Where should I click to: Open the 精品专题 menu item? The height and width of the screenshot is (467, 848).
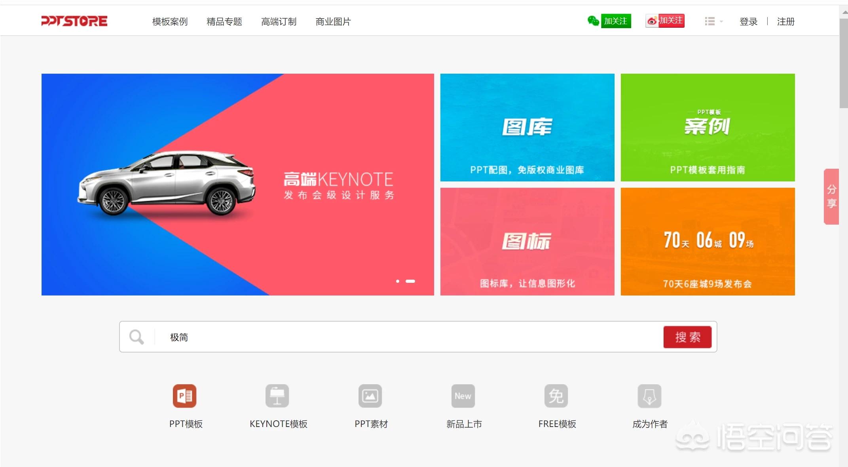click(224, 22)
